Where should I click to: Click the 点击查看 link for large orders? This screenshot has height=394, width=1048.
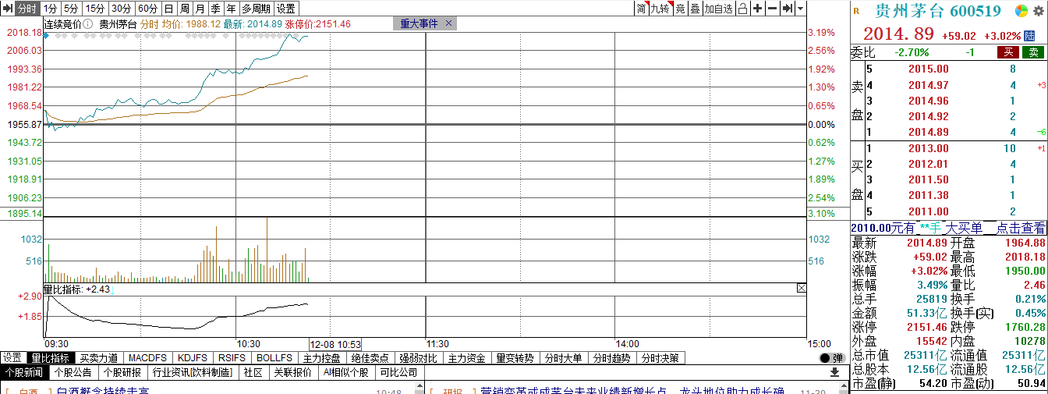click(1021, 228)
